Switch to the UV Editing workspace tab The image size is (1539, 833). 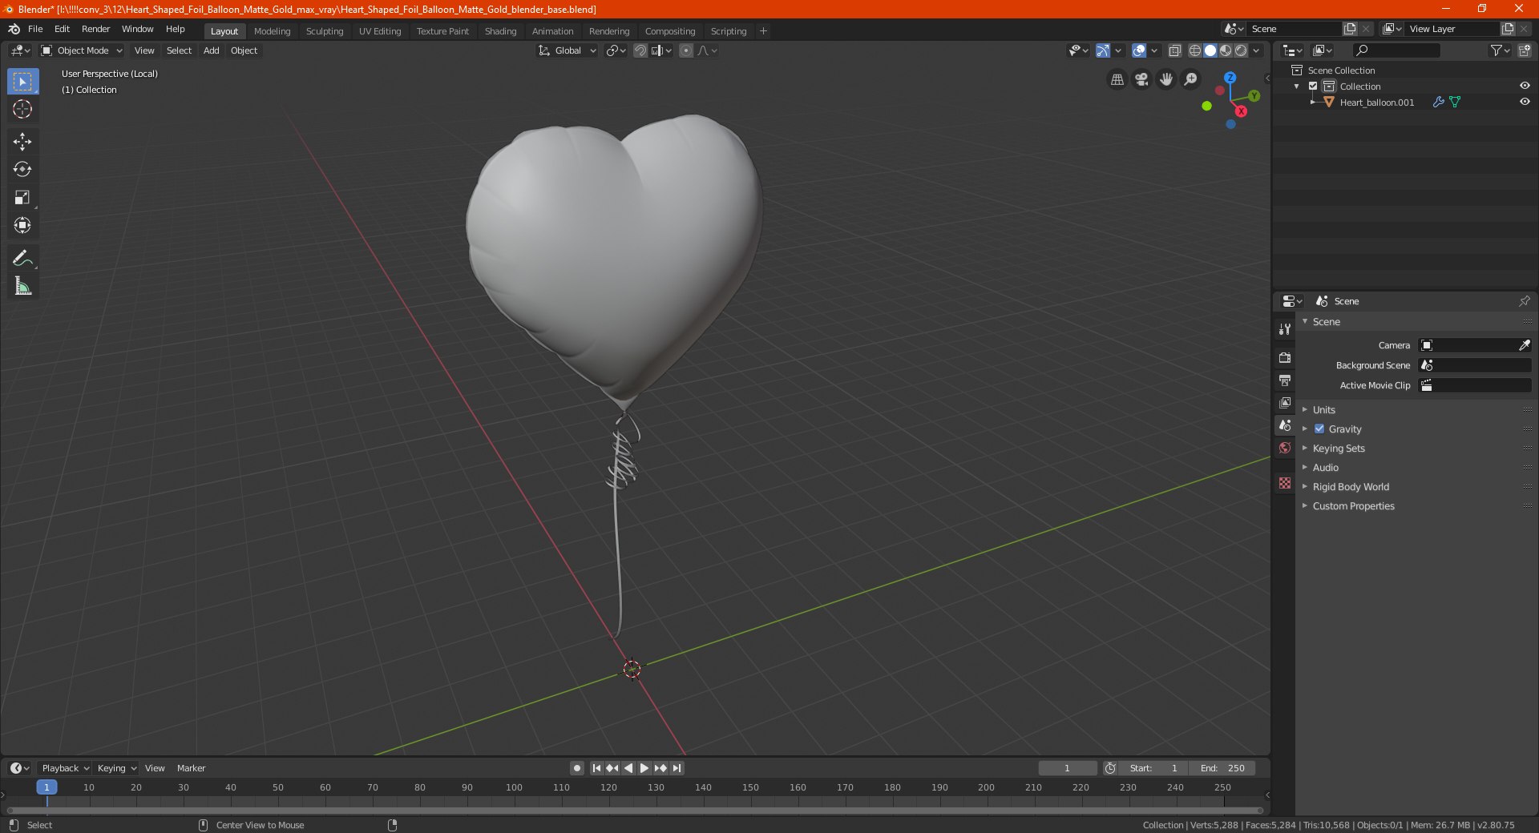coord(380,31)
